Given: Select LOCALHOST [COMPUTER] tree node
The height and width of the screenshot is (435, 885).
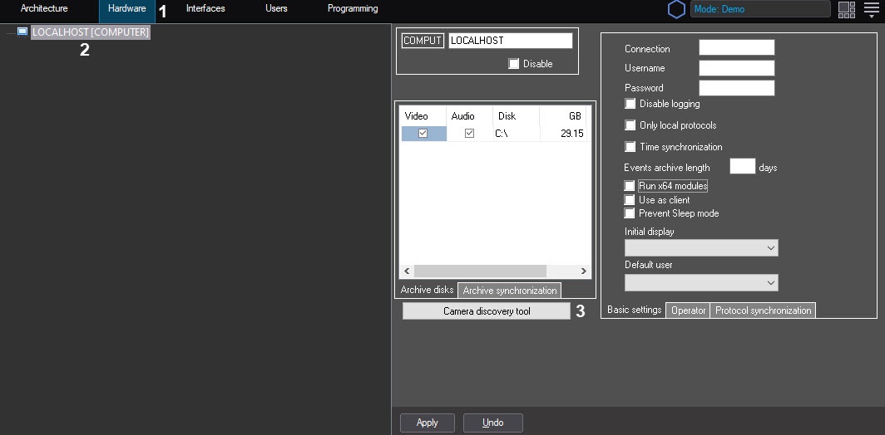Looking at the screenshot, I should pyautogui.click(x=90, y=32).
